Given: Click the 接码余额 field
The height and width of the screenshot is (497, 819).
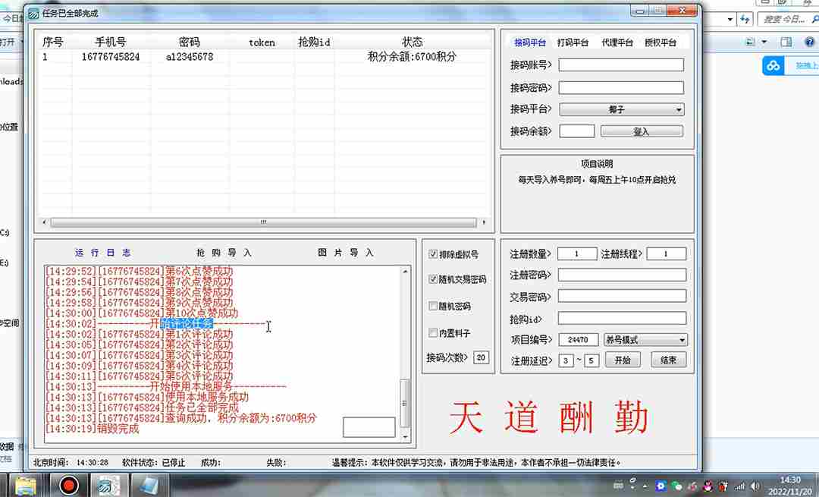Looking at the screenshot, I should (576, 131).
